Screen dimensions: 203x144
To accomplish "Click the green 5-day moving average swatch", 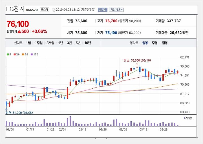I will tap(8, 54).
